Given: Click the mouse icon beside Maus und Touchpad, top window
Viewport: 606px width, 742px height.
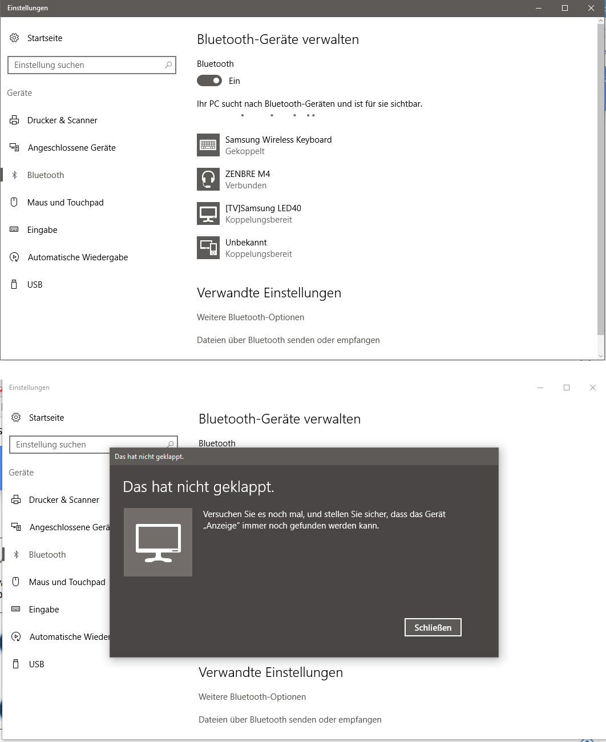Looking at the screenshot, I should (14, 203).
